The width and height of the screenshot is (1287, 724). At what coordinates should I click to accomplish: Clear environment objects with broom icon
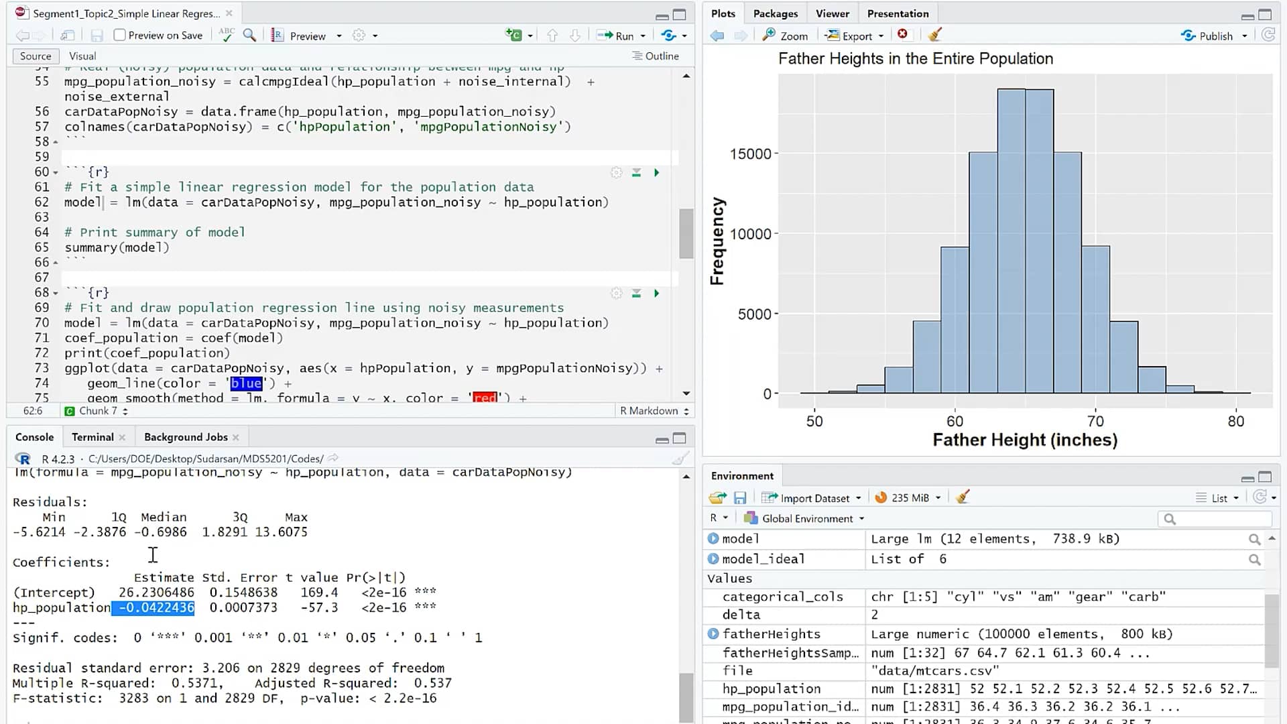click(963, 497)
